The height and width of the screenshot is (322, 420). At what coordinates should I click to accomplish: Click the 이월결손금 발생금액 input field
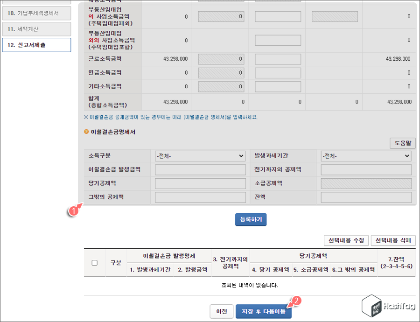200,169
